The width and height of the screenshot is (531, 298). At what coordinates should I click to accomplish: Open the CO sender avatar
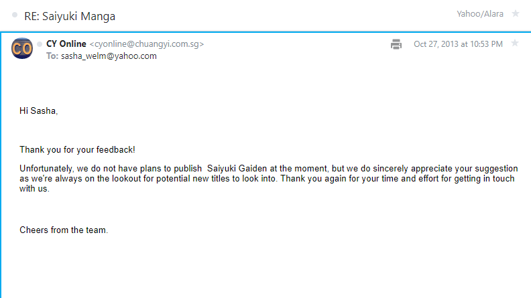click(22, 48)
